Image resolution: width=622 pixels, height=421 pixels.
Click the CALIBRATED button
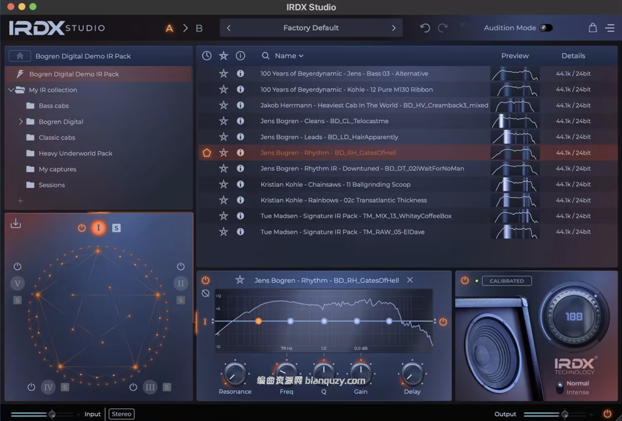(507, 281)
